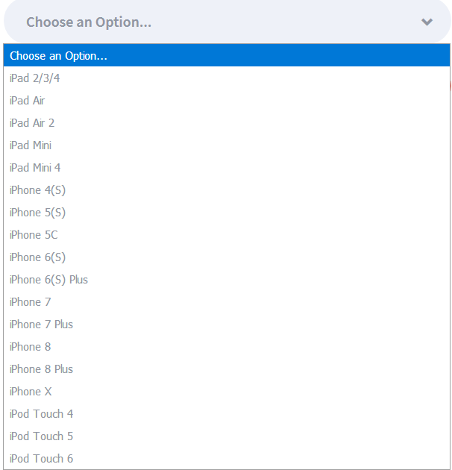Click the dropdown chevron arrow icon

[x=427, y=22]
